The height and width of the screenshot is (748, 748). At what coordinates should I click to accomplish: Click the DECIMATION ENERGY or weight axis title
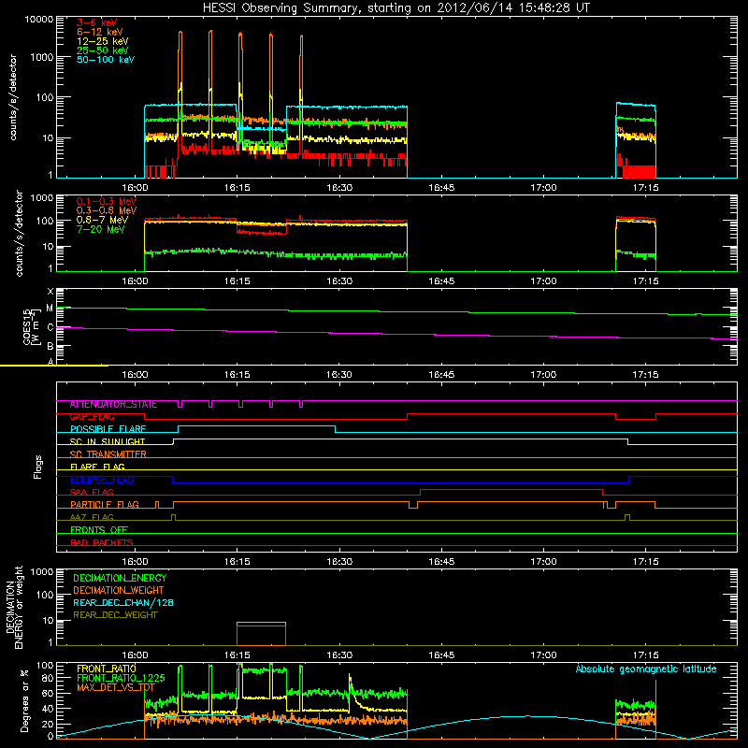pos(14,607)
